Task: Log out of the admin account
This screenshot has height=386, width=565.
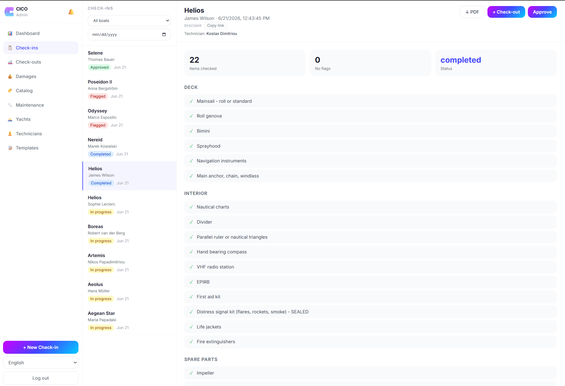Action: [x=41, y=378]
